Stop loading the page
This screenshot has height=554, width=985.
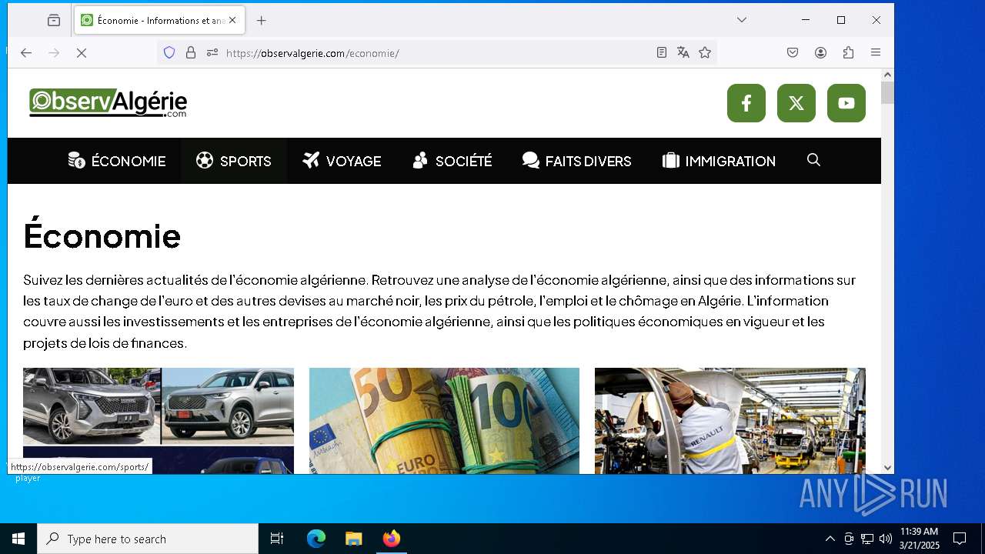point(82,53)
